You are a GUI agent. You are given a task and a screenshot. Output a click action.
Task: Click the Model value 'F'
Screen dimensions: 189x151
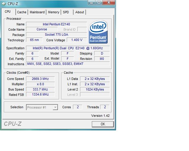point(68,53)
